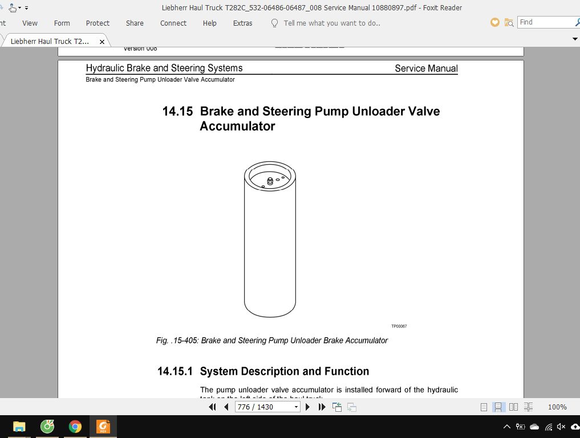This screenshot has width=580, height=438.
Task: Go to the next page with arrow button
Action: [x=307, y=407]
